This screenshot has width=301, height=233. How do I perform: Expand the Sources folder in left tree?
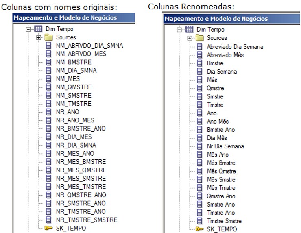39,37
